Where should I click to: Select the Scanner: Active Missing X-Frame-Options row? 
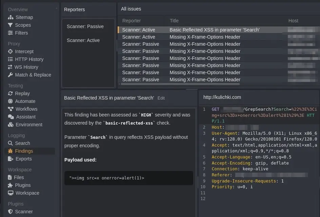tap(219, 37)
